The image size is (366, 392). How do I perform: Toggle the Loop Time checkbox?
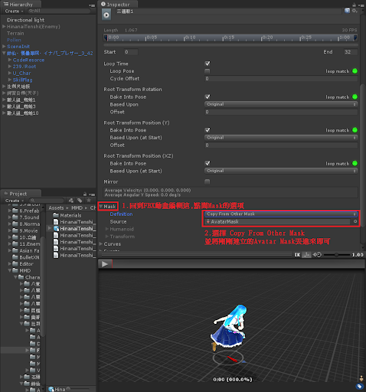208,64
